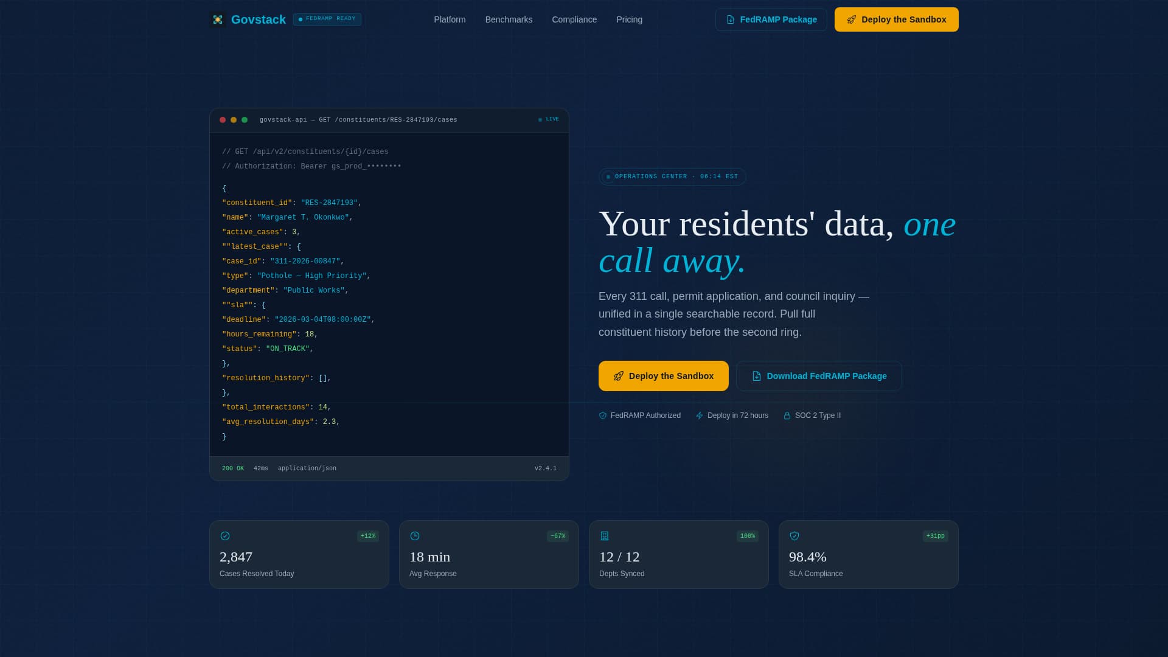Click the FedRAMP Authorized text
Image resolution: width=1168 pixels, height=657 pixels.
click(x=645, y=415)
